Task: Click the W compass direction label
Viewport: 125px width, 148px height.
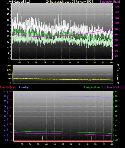Action: pos(118,70)
